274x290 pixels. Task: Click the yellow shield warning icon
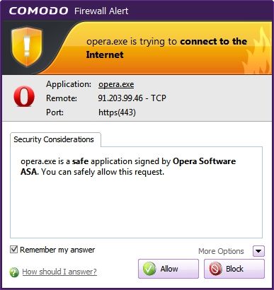[27, 47]
